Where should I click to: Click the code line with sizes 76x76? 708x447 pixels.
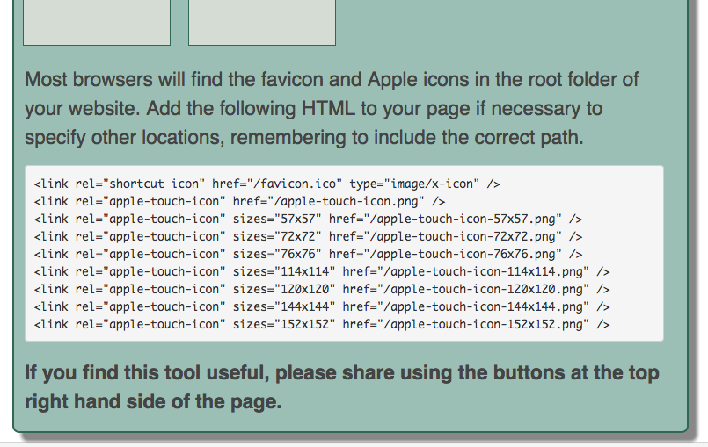(x=309, y=255)
